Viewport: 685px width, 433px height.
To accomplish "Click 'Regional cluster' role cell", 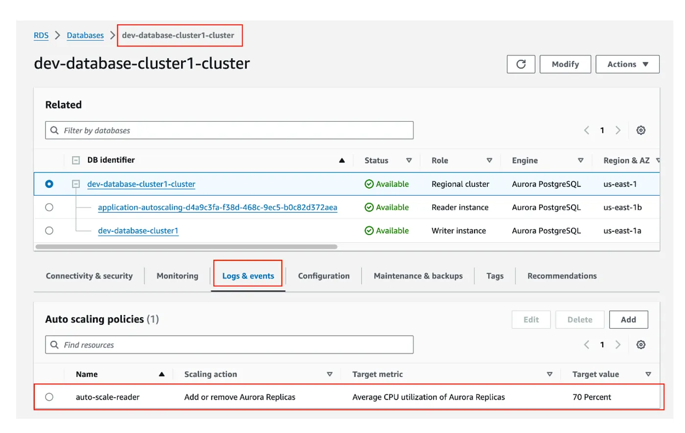I will click(460, 184).
